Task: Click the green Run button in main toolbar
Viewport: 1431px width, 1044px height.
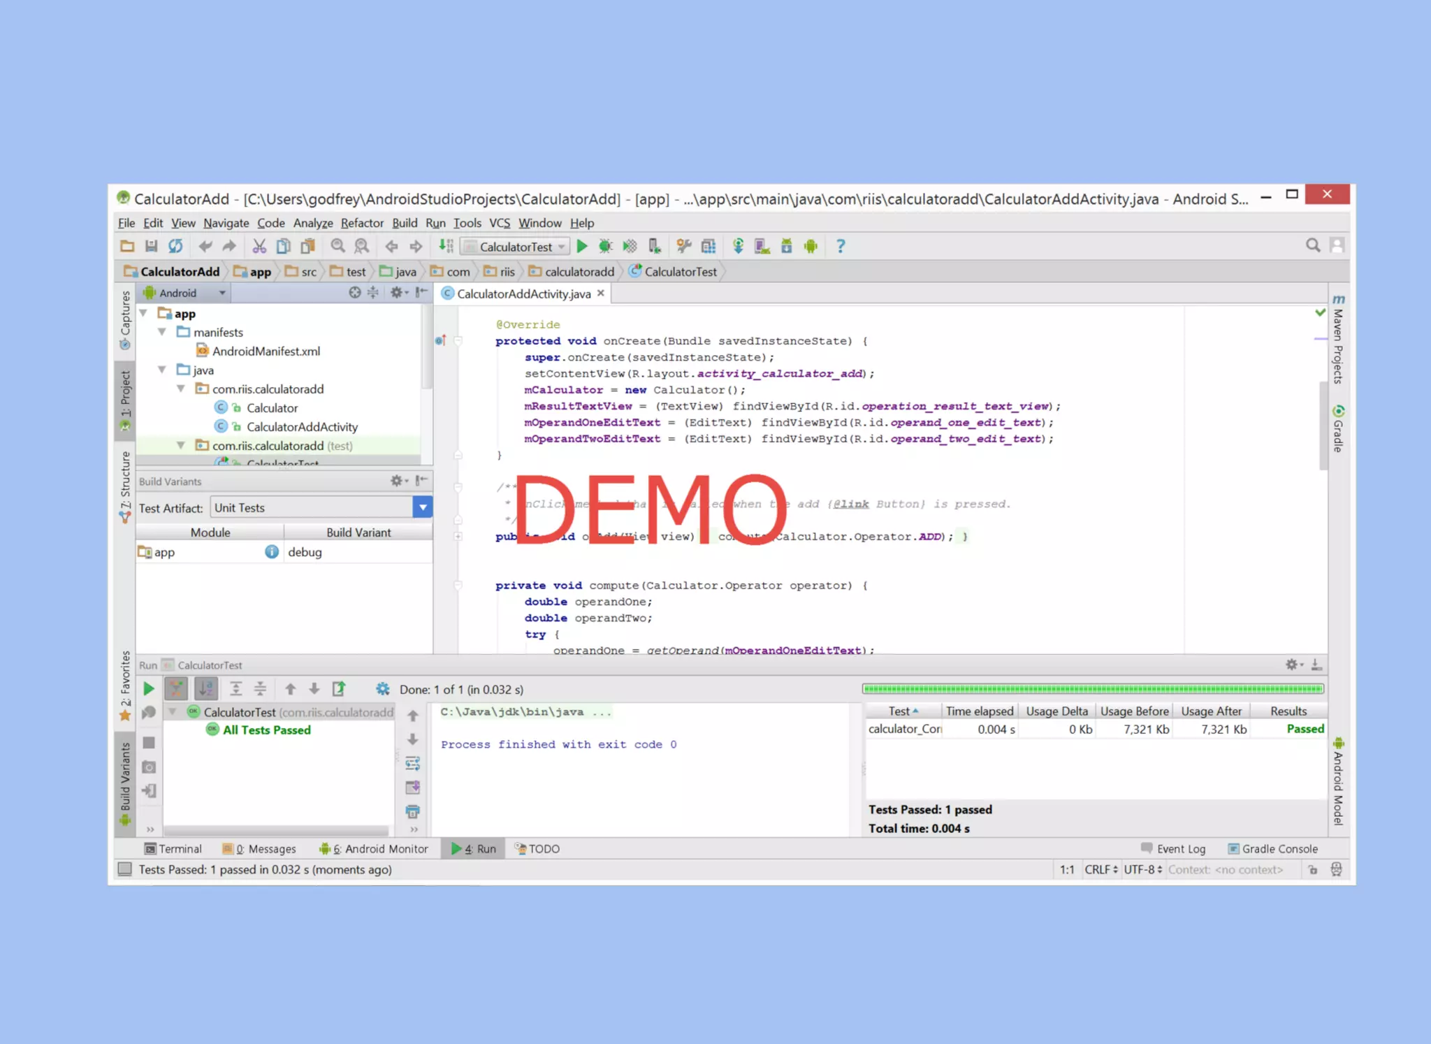Action: 581,246
